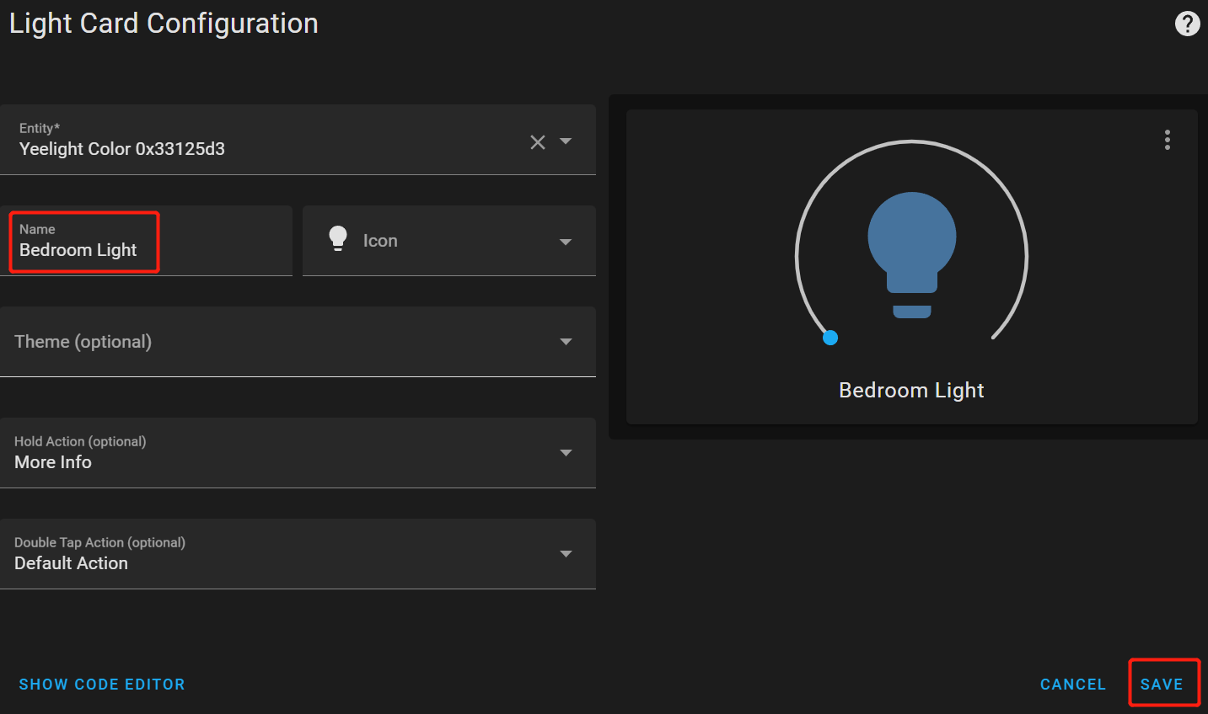Click the lightbulb icon in the Icon field
The height and width of the screenshot is (714, 1208).
click(338, 239)
